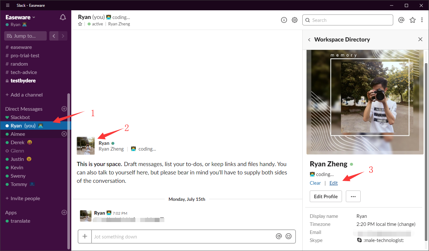
Task: Click plus icon next to Direct Messages
Action: pyautogui.click(x=64, y=109)
